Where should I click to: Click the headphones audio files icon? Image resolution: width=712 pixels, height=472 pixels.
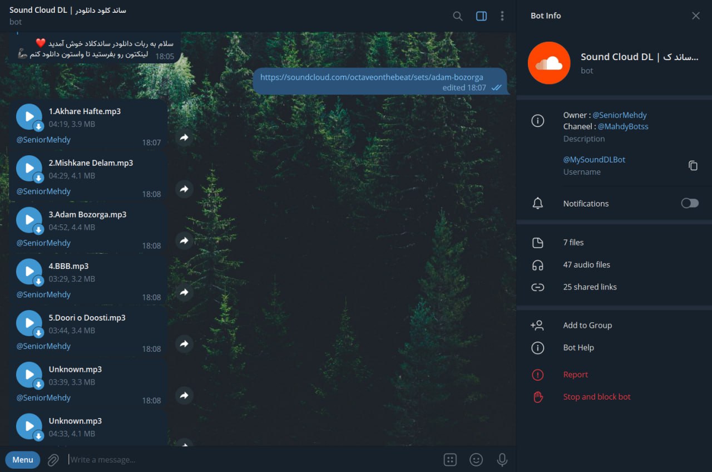(537, 265)
